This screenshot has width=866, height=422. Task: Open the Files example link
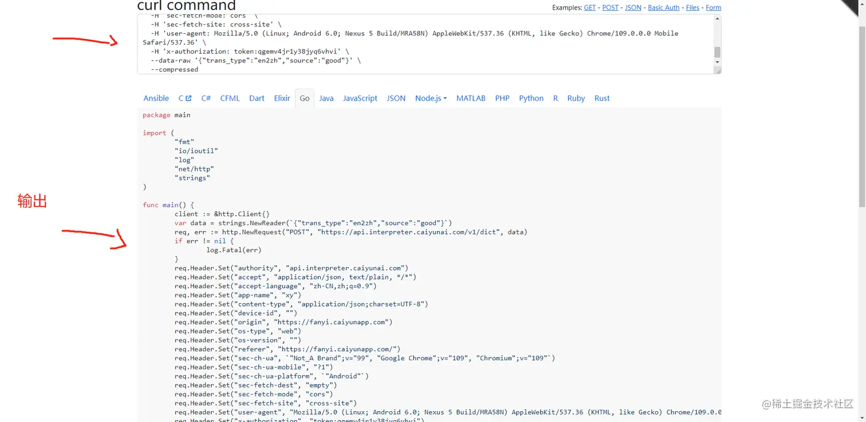click(x=692, y=7)
